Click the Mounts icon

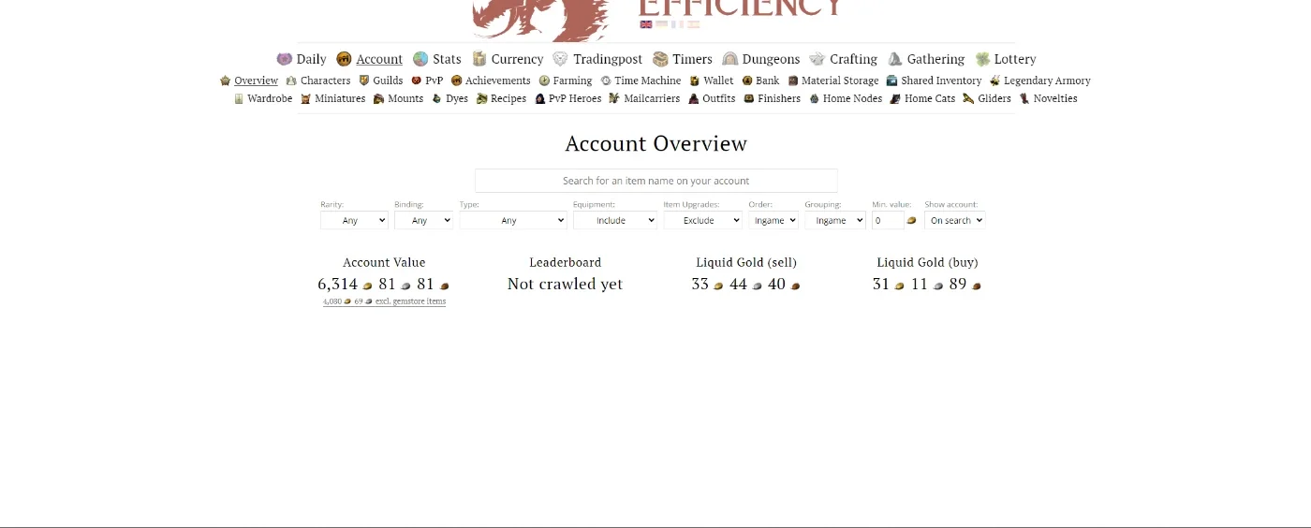pyautogui.click(x=379, y=98)
